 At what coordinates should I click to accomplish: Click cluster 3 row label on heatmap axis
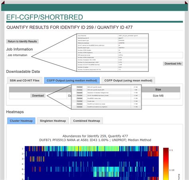pos(23,159)
